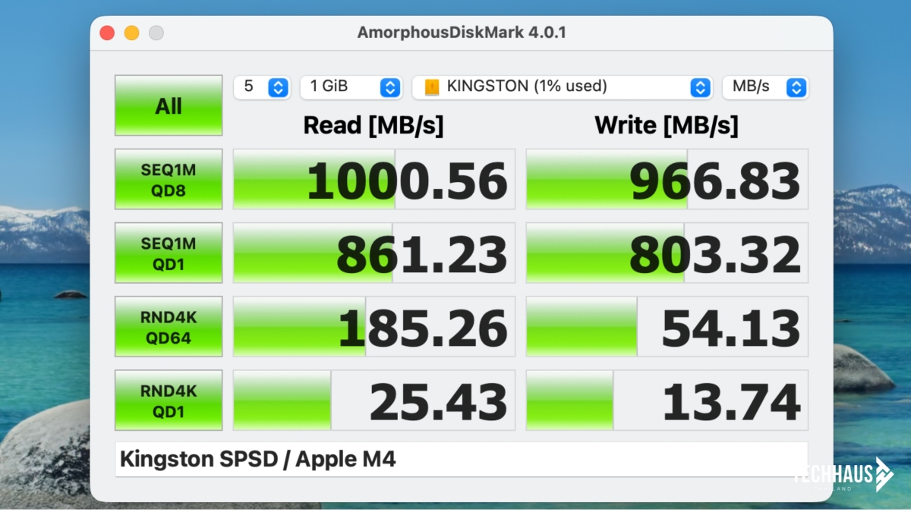The height and width of the screenshot is (512, 911).
Task: Expand the 1 GiB test size dropdown
Action: click(351, 87)
